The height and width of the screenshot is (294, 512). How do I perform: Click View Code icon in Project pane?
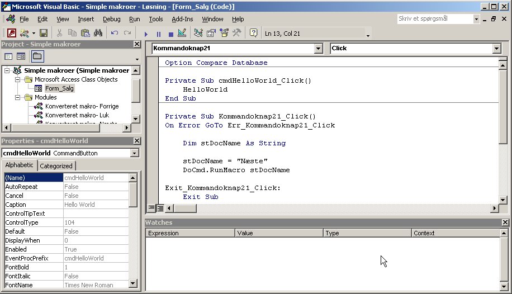(x=8, y=56)
